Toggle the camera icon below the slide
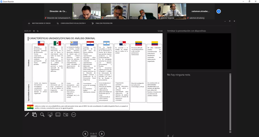Screen dimensions: 259x137 coord(66,115)
